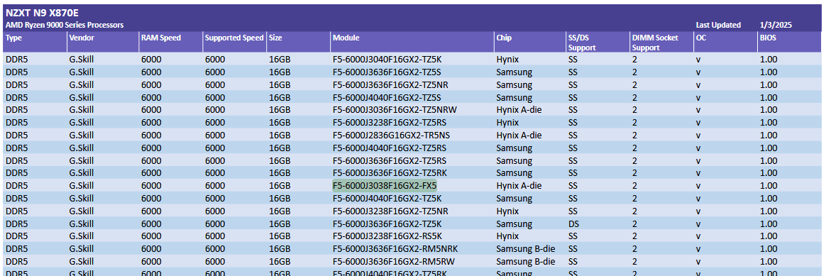Select the Chip column header
Viewport: 831px width, 276px height.
pyautogui.click(x=504, y=38)
